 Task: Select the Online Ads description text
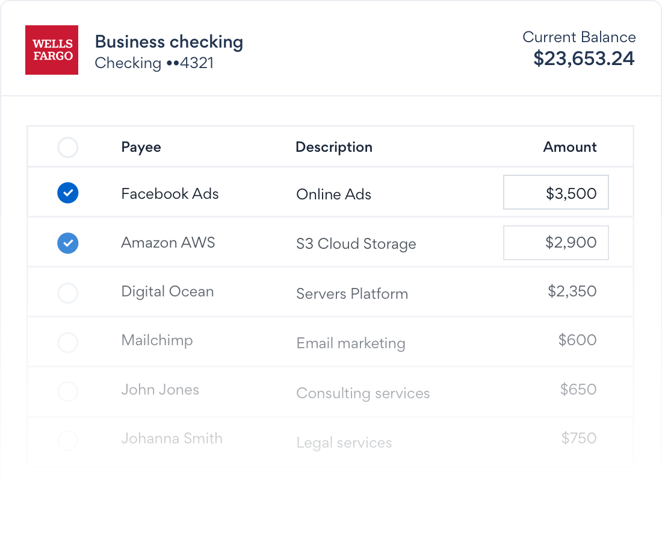(333, 194)
